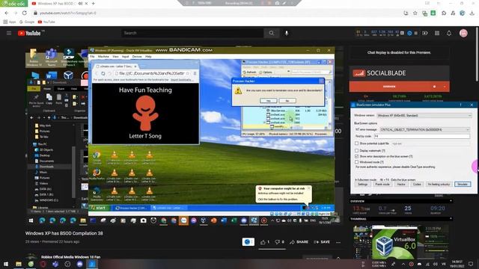Open a new browser tab with plus
The image size is (479, 269).
click(93, 4)
